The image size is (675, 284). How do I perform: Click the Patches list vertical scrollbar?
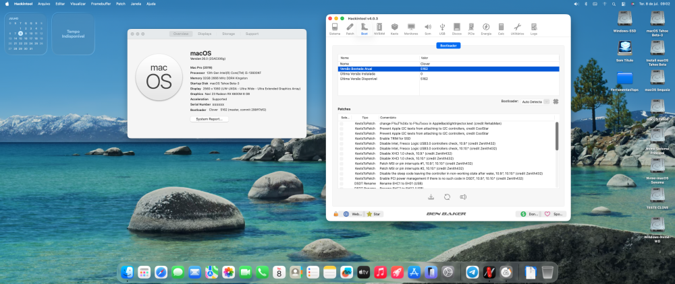tap(557, 136)
